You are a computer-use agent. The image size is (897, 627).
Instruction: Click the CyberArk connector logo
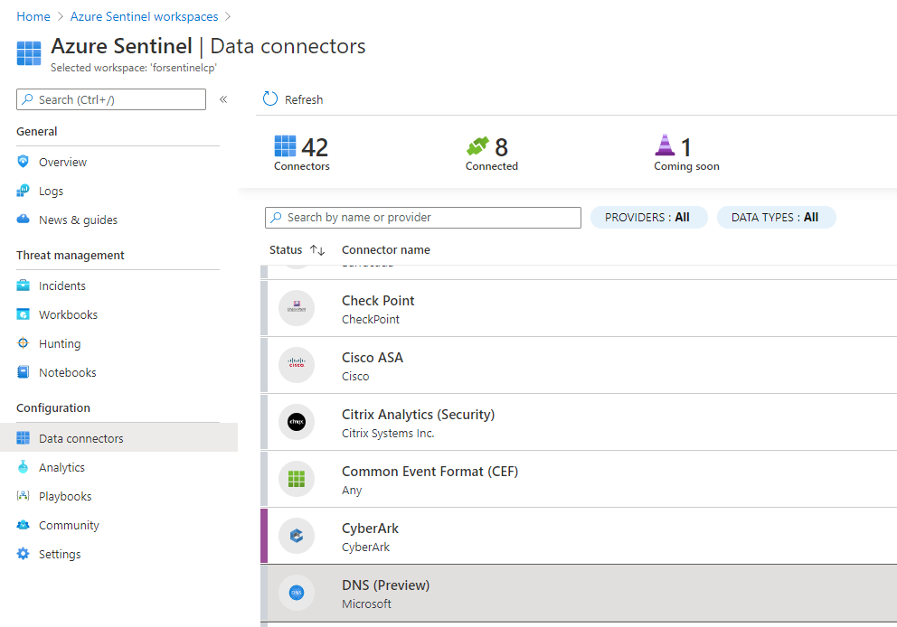297,536
